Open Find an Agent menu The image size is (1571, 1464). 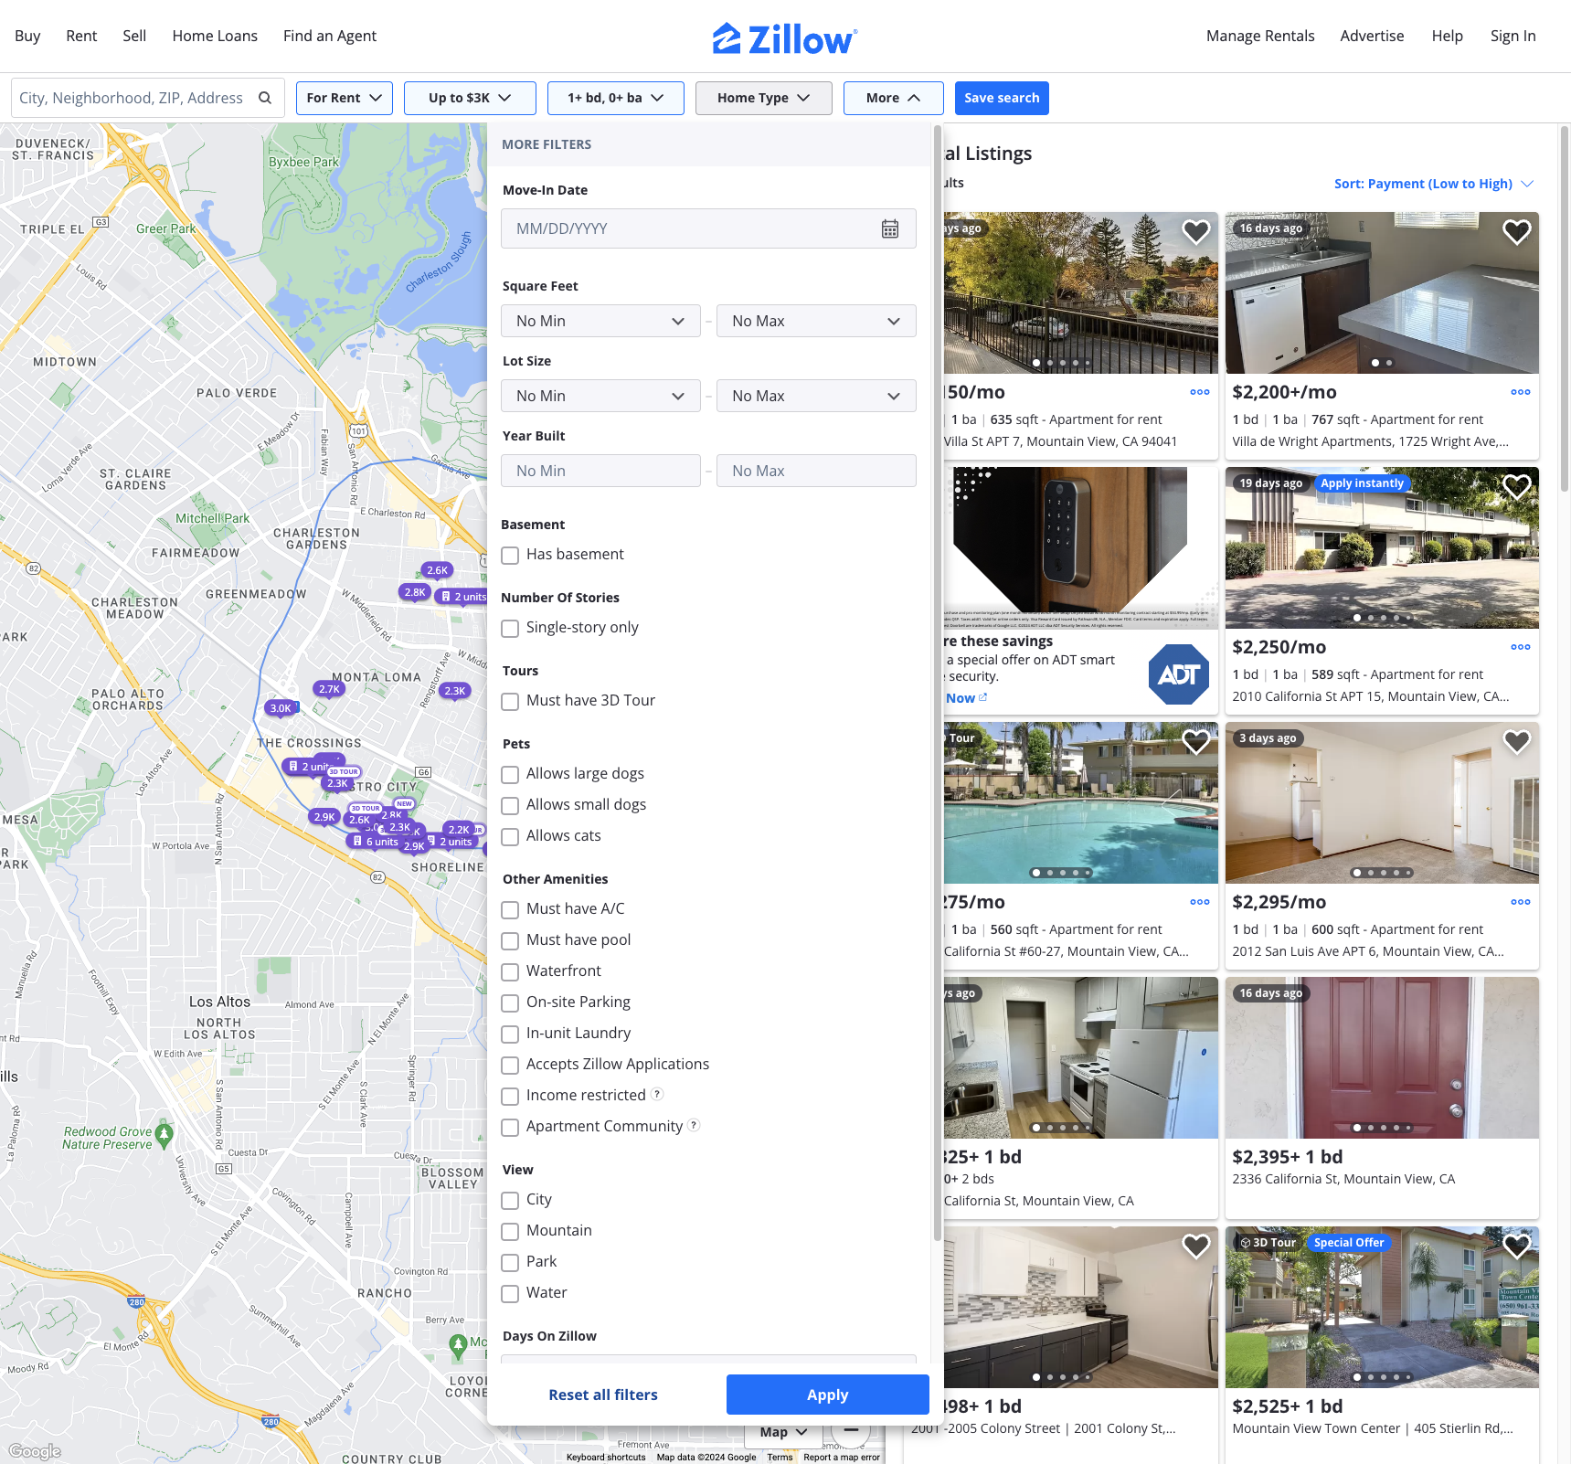coord(330,36)
